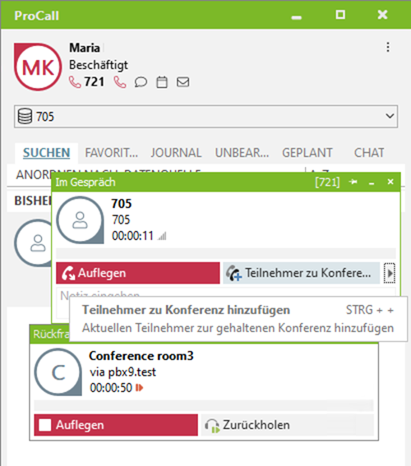Viewport: 411px width, 466px height.
Task: Open the CHAT tab
Action: click(369, 153)
